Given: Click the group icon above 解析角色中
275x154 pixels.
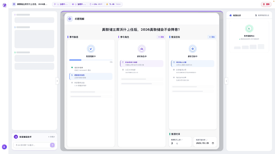Looking at the screenshot, I should [142, 49].
